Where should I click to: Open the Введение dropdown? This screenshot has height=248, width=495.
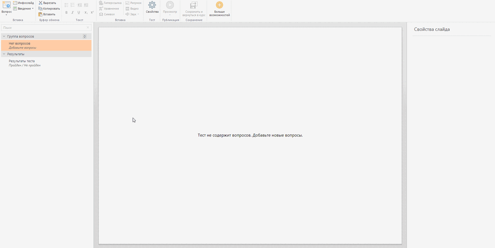pyautogui.click(x=24, y=8)
